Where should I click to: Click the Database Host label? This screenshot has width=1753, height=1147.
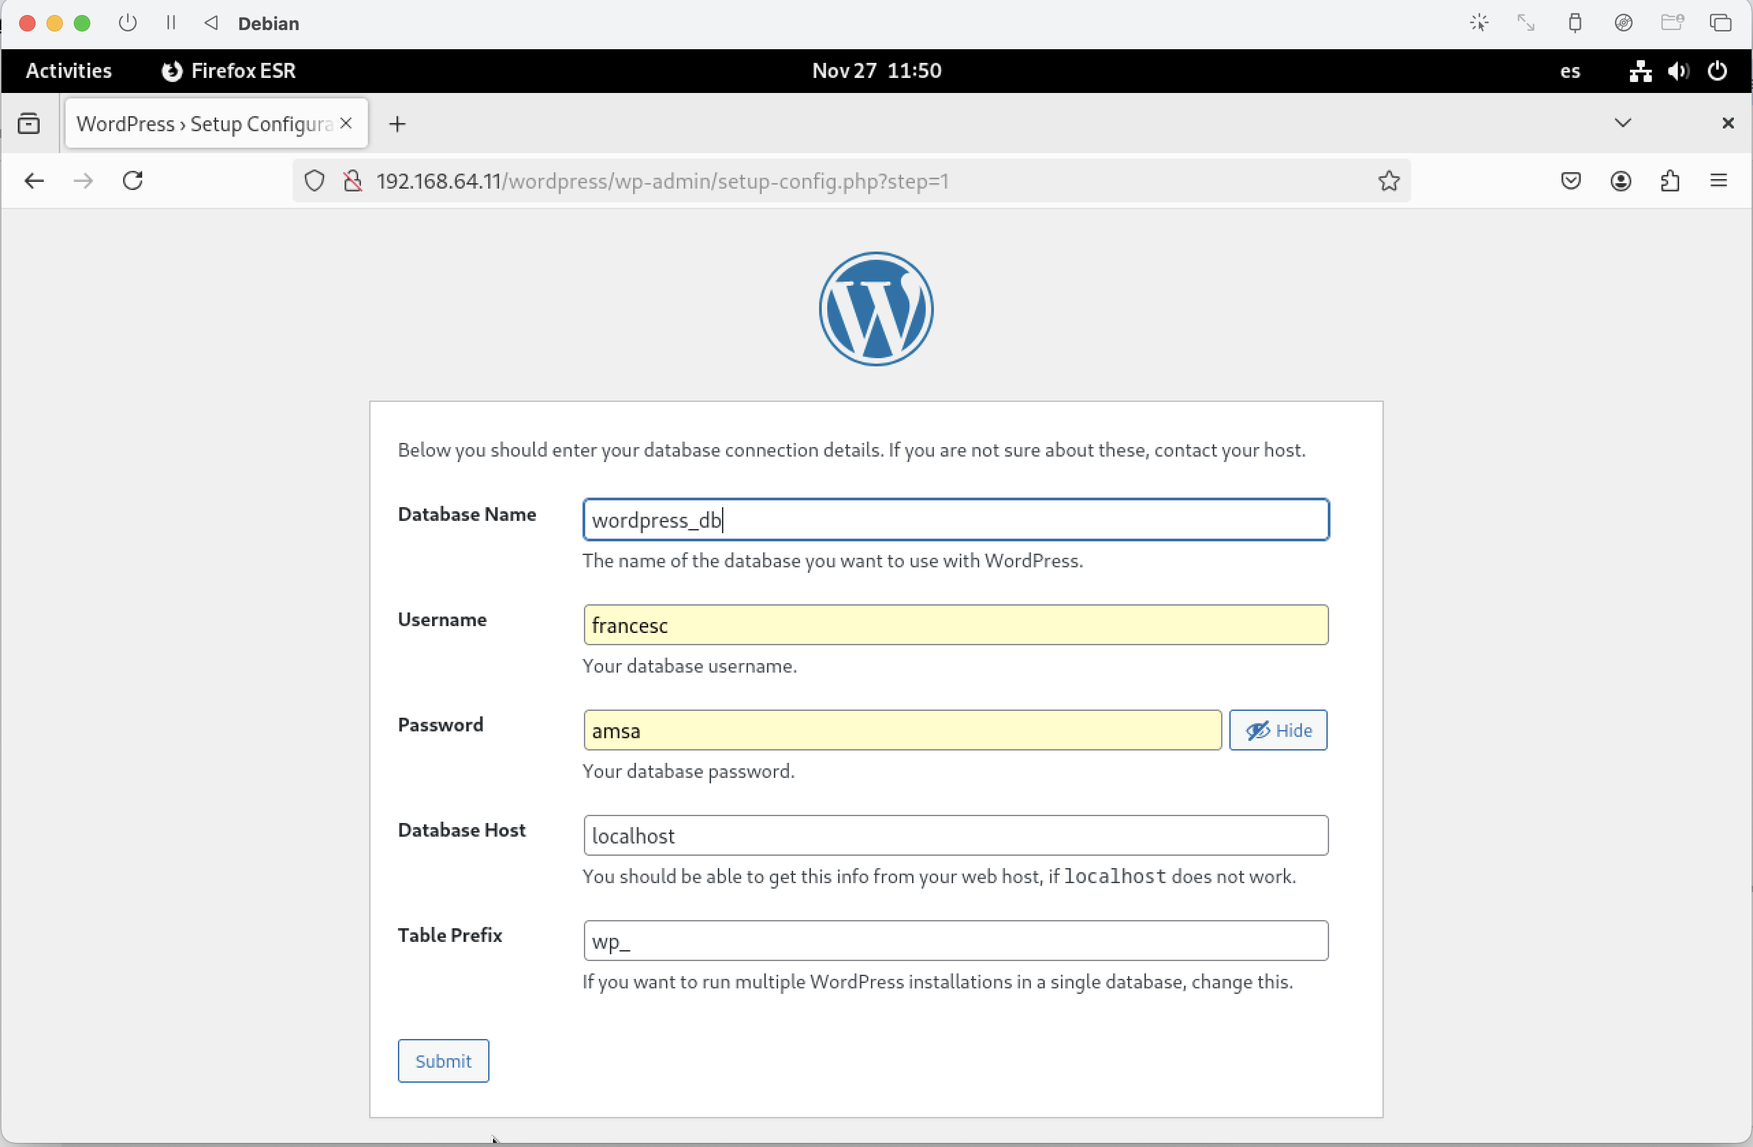point(461,830)
